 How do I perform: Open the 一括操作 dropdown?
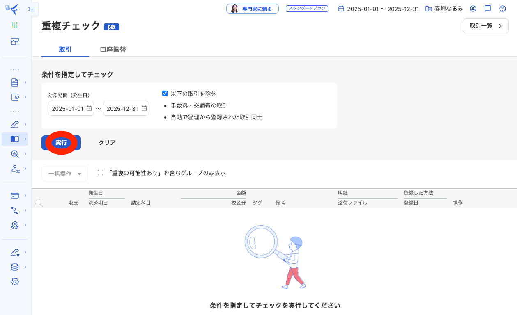point(64,173)
